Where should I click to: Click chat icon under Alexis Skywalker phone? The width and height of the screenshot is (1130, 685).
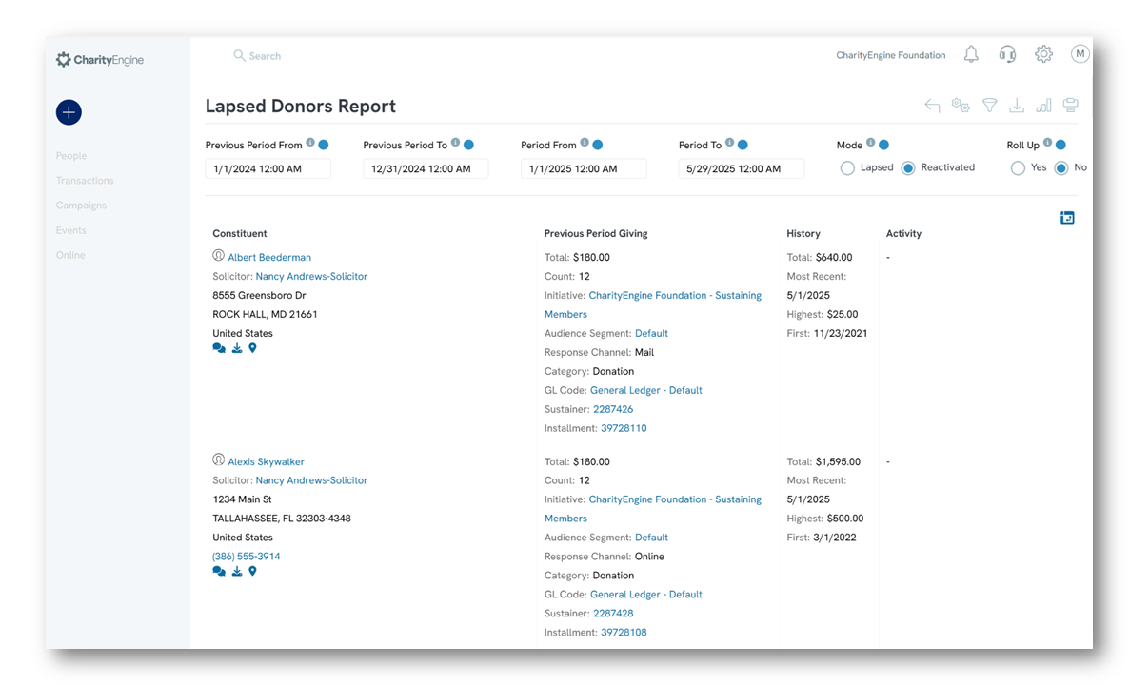coord(219,571)
